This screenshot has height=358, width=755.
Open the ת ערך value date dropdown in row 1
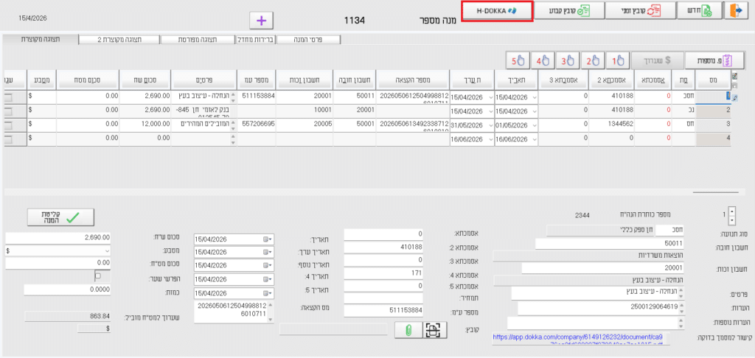(490, 97)
